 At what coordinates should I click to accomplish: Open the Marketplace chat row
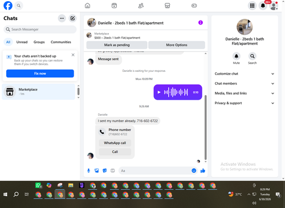pyautogui.click(x=39, y=92)
